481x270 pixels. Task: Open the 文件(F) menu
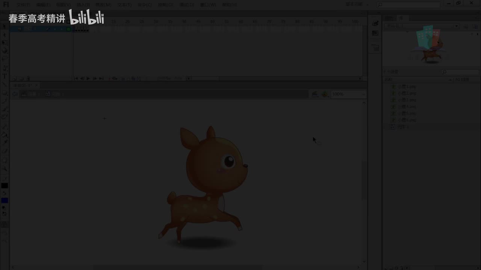point(23,4)
